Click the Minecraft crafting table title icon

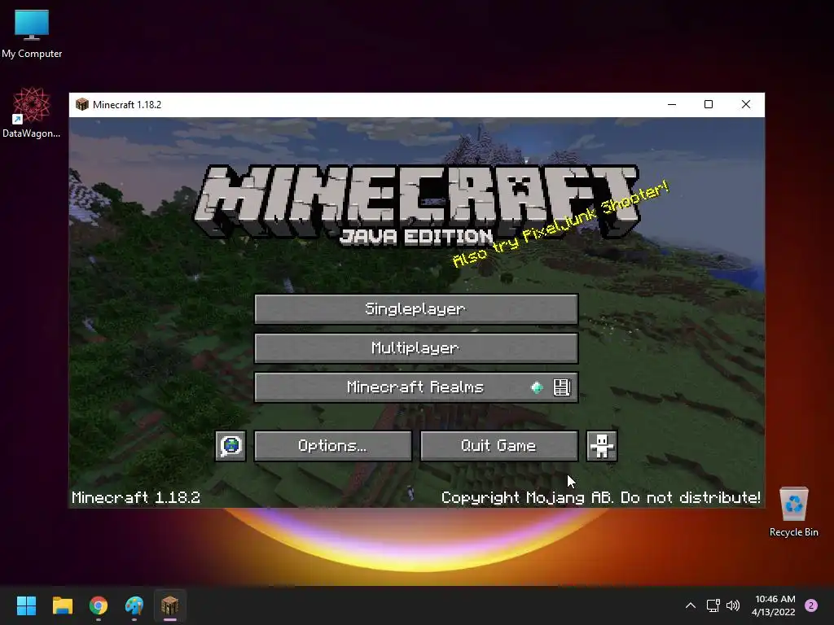(82, 105)
